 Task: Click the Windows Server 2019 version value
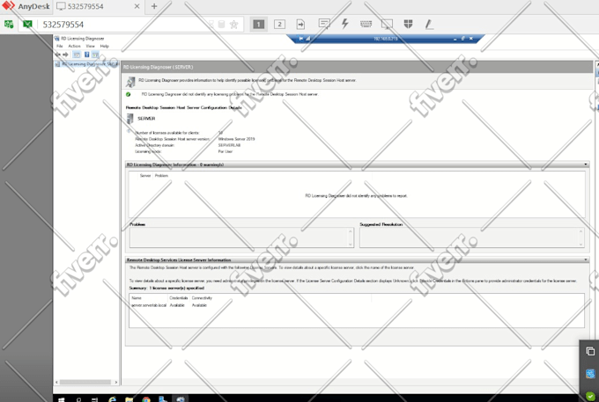[236, 139]
